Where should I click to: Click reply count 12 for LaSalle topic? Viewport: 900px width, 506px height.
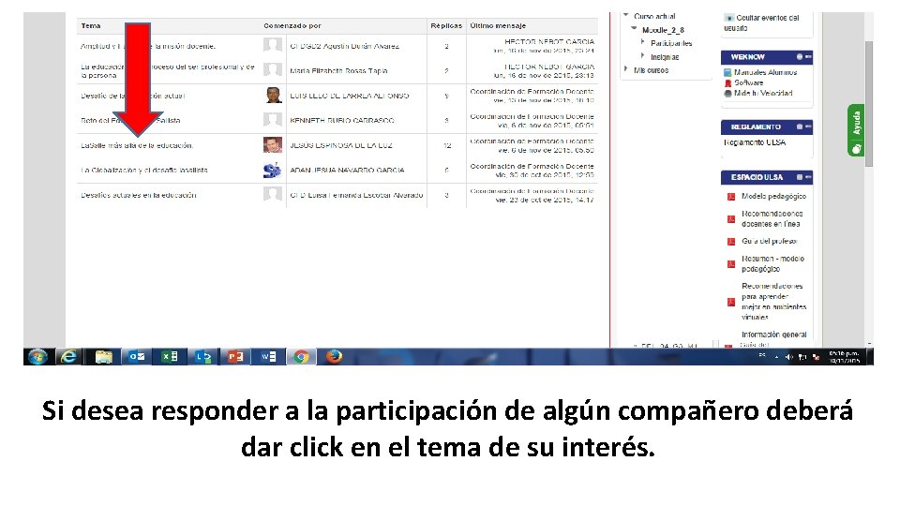[447, 146]
